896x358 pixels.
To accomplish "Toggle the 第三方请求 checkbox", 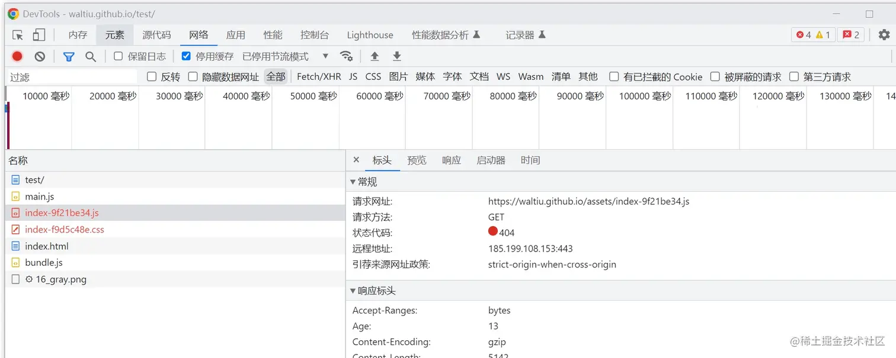I will 794,76.
